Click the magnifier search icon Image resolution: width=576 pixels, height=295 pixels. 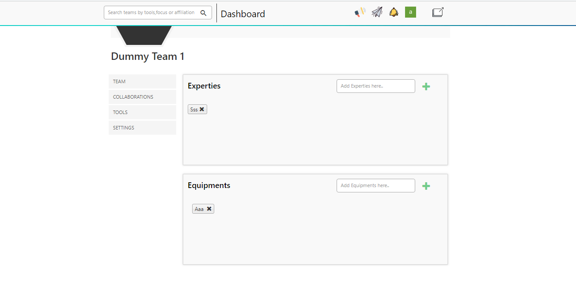[x=203, y=13]
